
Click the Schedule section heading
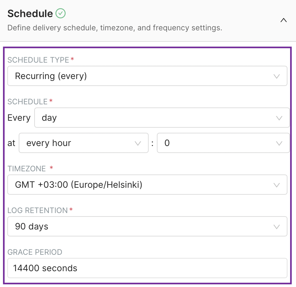(30, 14)
